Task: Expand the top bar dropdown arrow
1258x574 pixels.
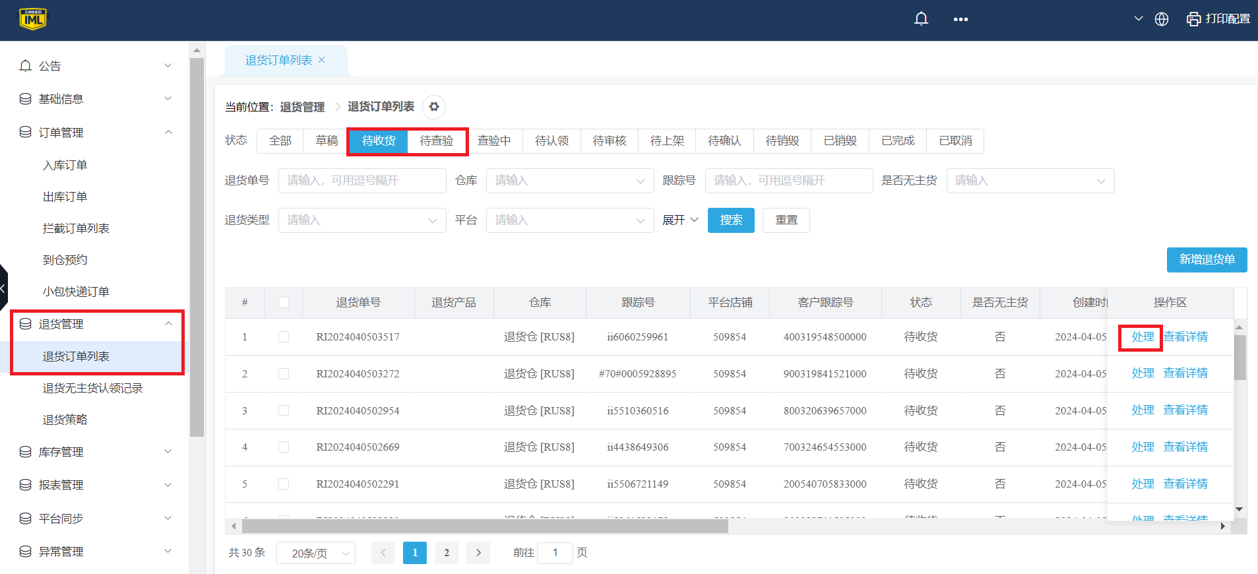Action: (1139, 18)
